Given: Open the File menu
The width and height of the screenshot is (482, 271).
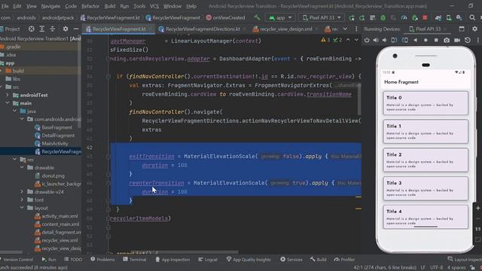Looking at the screenshot, I should (x=5, y=6).
